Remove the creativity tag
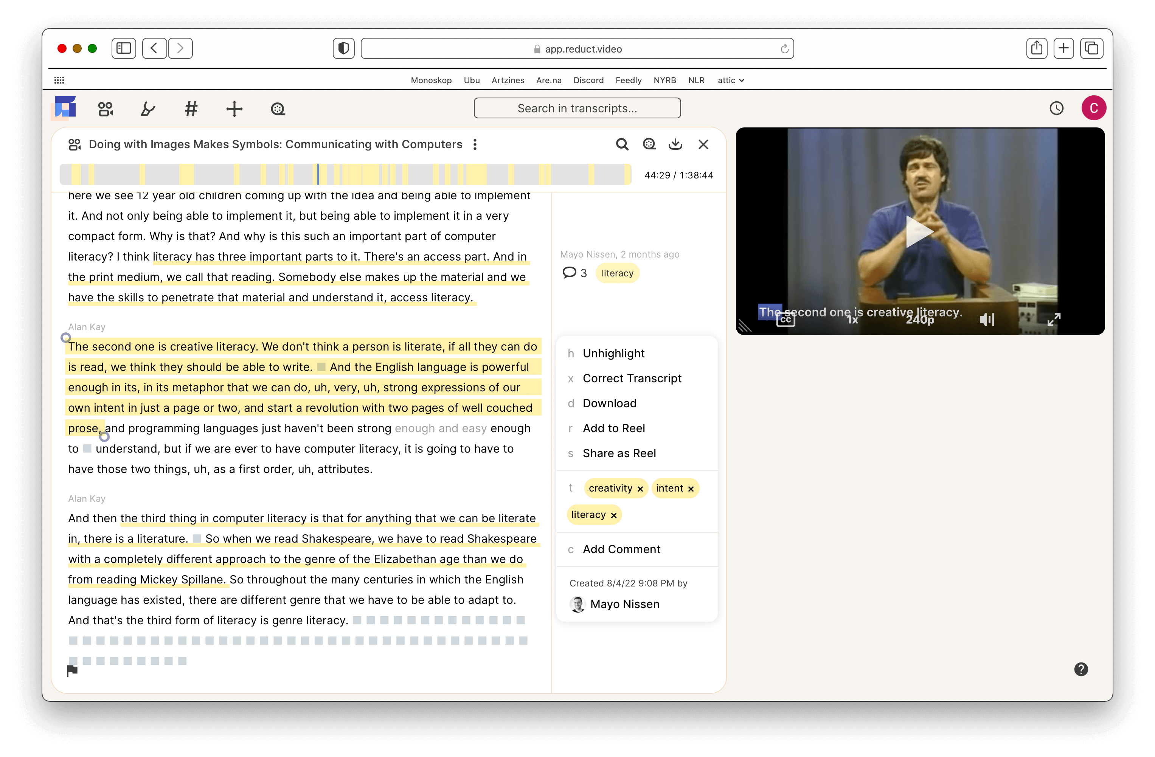Viewport: 1155px width, 757px height. [x=640, y=489]
